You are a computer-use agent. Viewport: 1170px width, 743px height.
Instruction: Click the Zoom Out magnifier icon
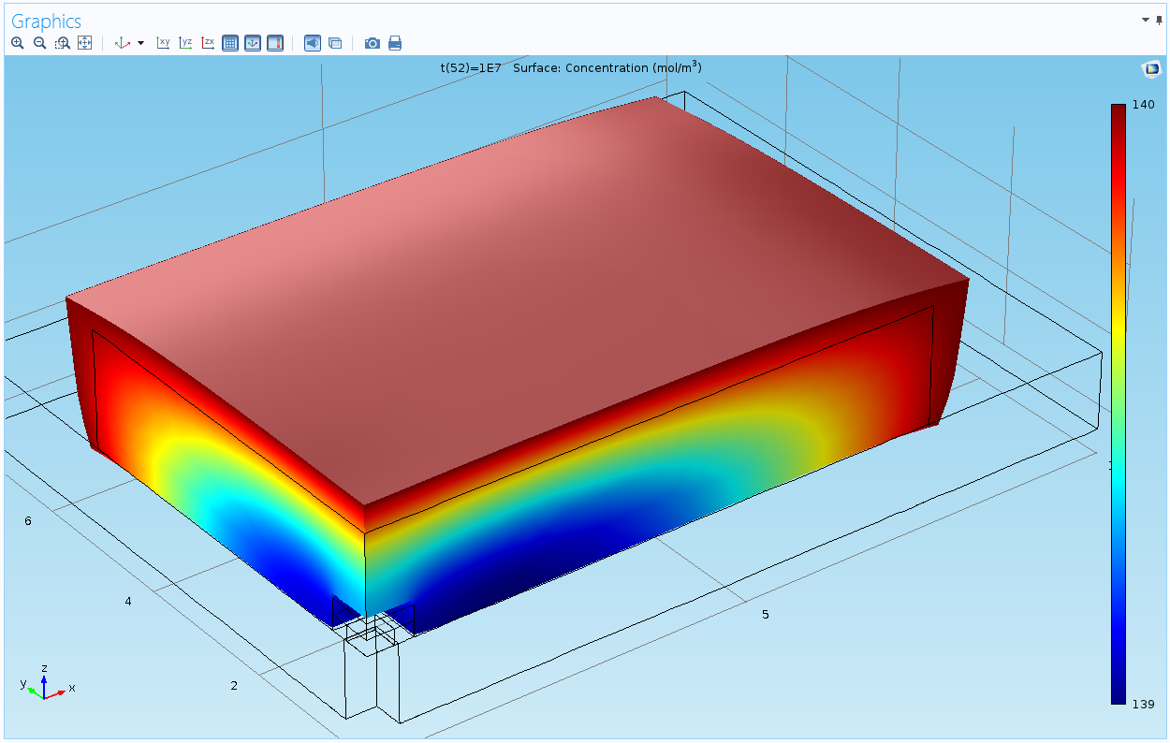click(x=39, y=43)
